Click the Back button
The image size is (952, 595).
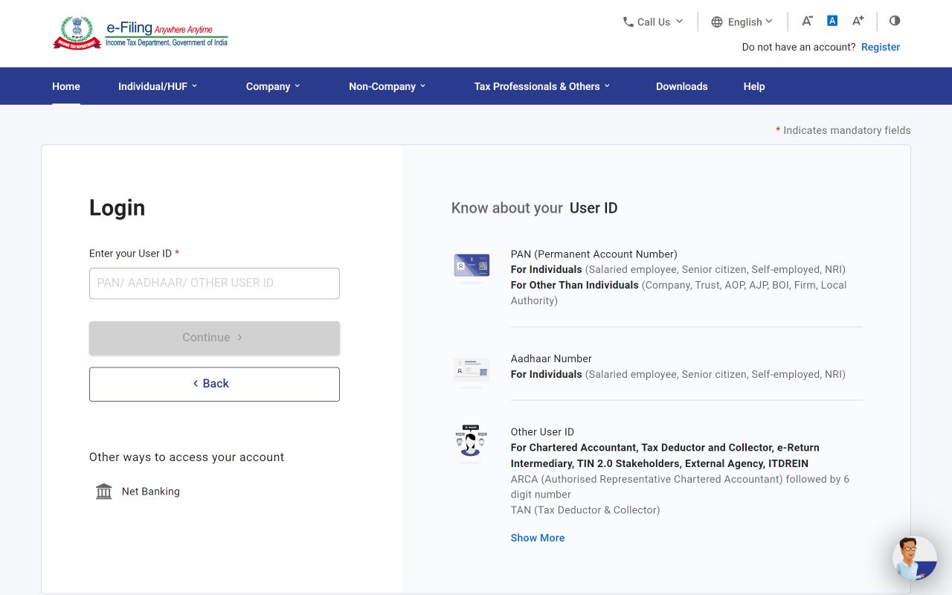tap(214, 384)
